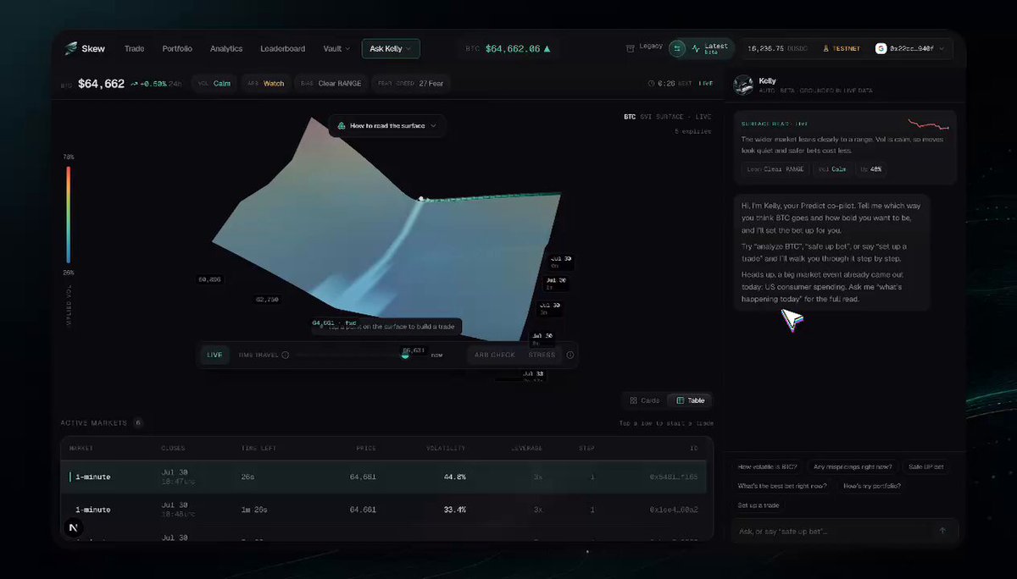Click the Next.js dev tools icon

pyautogui.click(x=74, y=528)
